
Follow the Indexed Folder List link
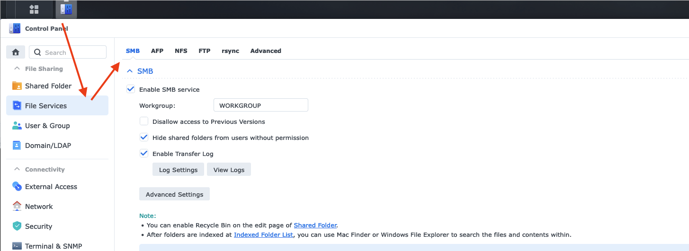263,234
